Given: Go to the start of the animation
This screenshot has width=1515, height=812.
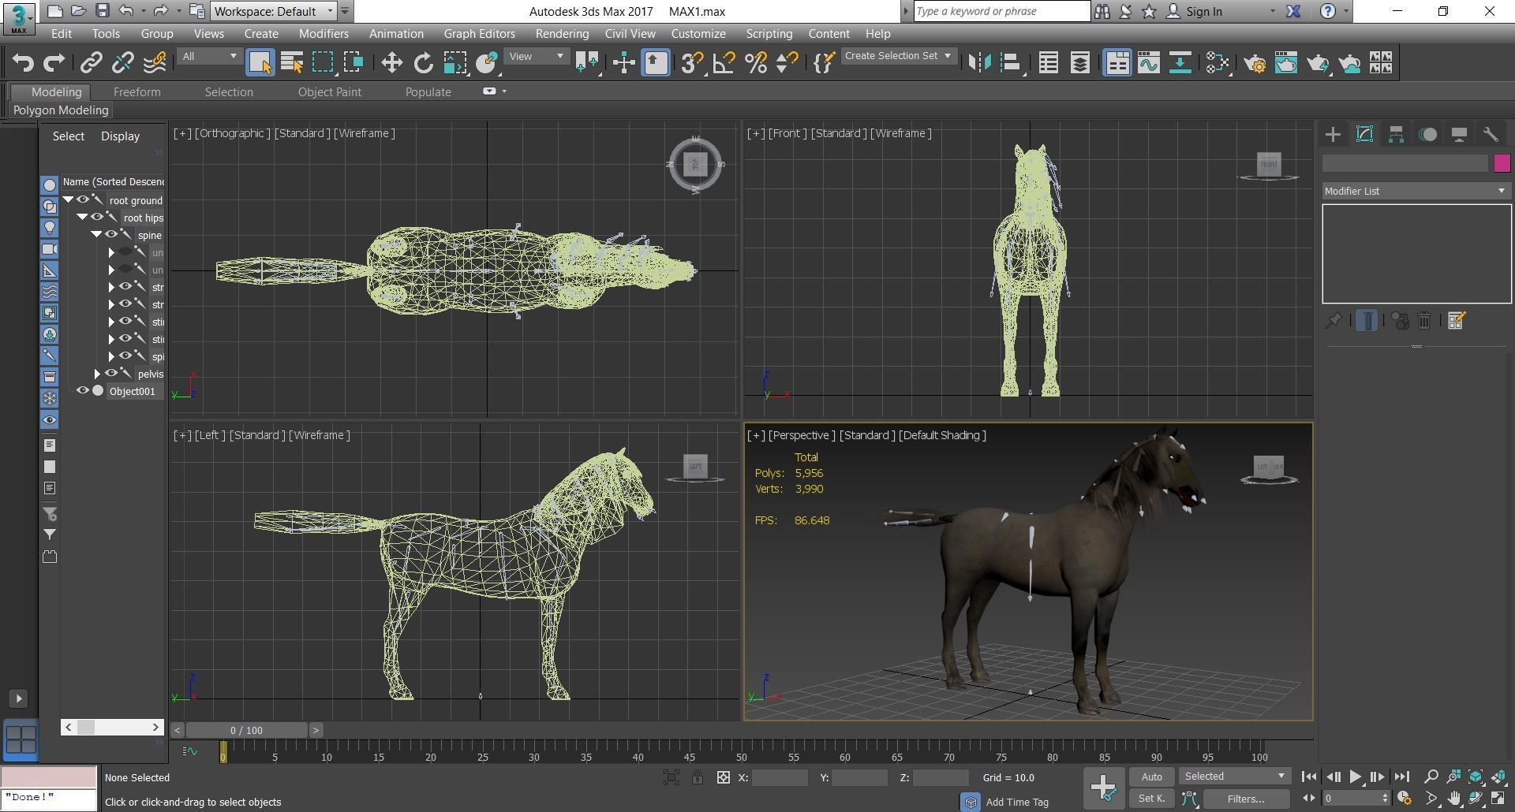Looking at the screenshot, I should [1308, 777].
